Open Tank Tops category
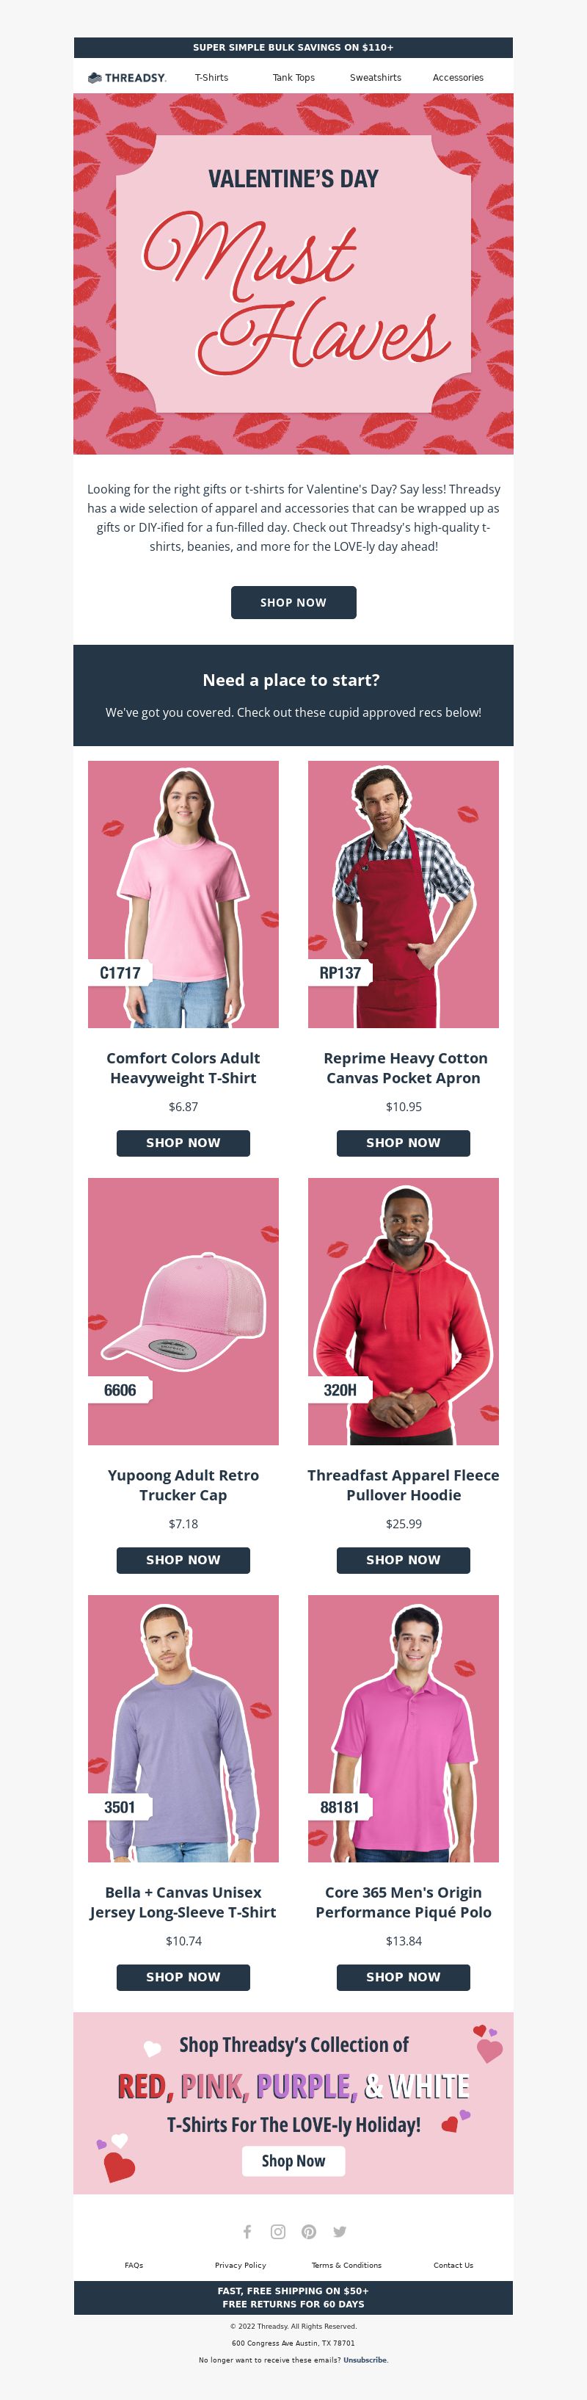 (293, 79)
